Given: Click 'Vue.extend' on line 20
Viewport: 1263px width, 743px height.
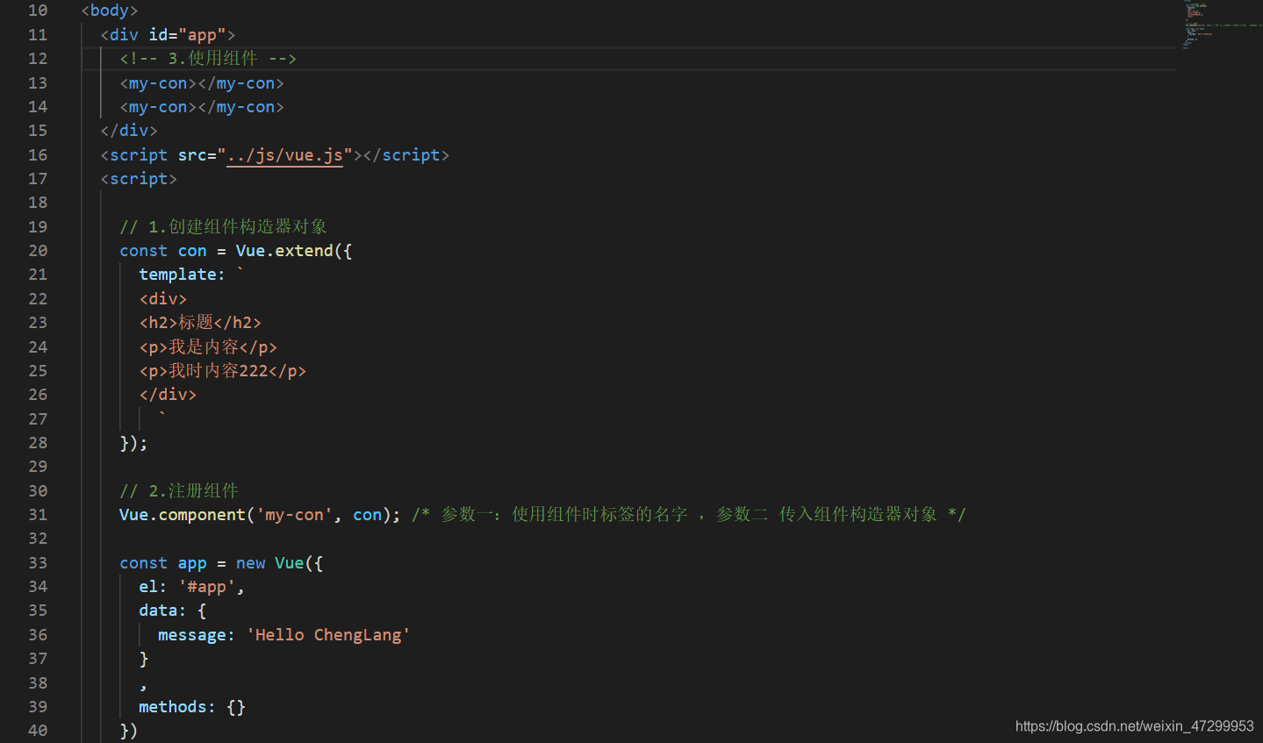Looking at the screenshot, I should tap(284, 251).
